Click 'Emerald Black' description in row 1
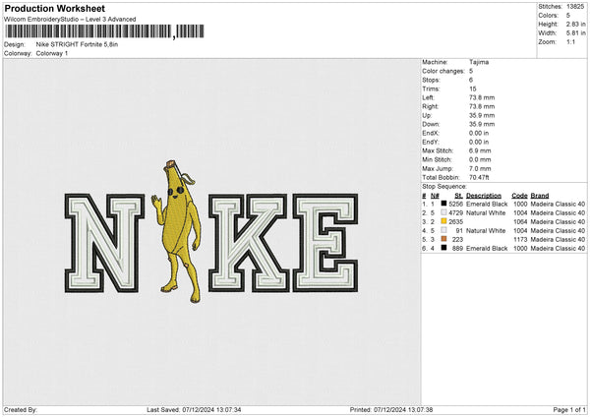The width and height of the screenshot is (590, 417). (x=487, y=204)
